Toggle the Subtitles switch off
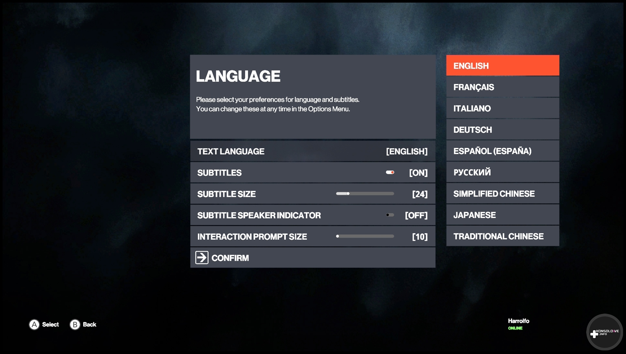 (390, 173)
